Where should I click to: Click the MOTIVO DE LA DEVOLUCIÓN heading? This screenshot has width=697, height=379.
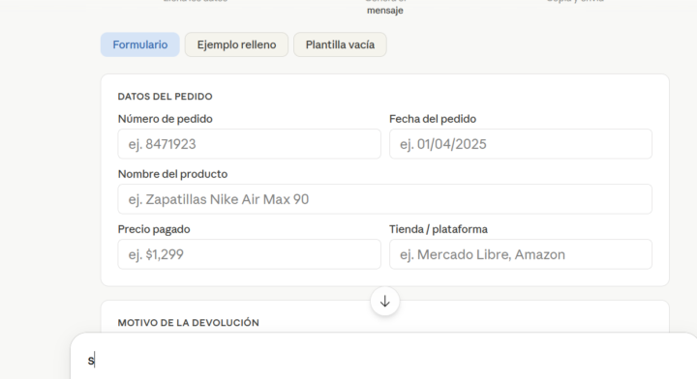pos(189,323)
